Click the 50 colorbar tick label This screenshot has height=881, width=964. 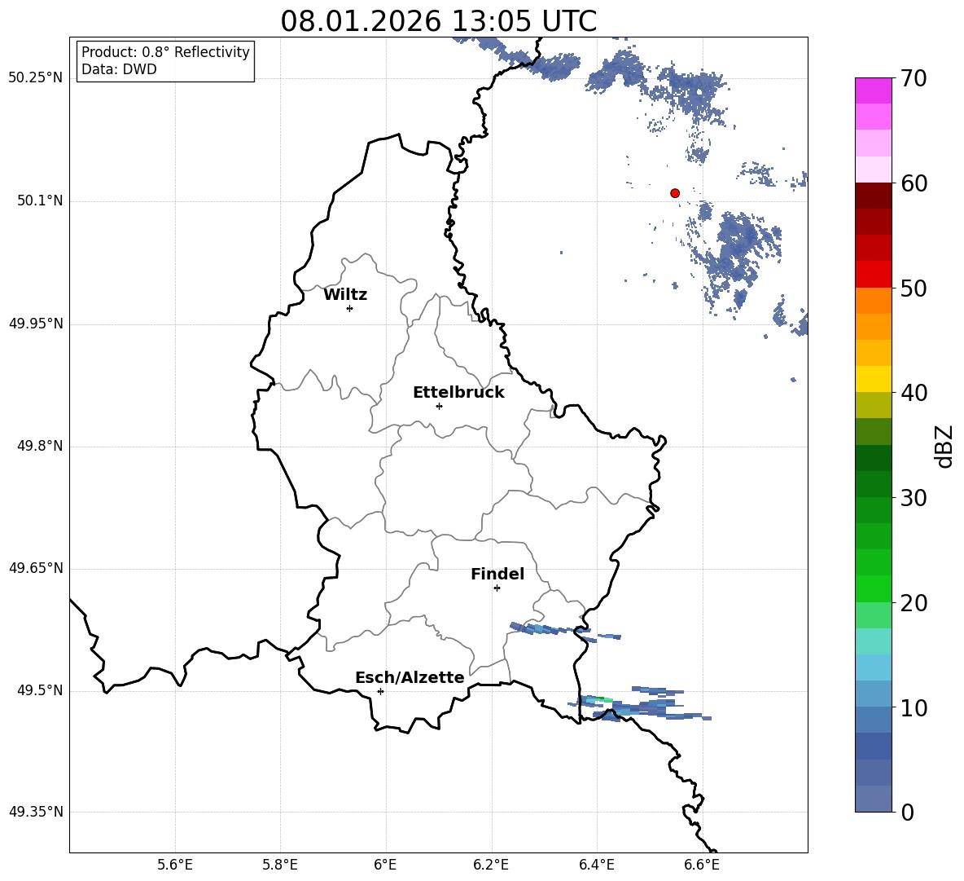(914, 288)
